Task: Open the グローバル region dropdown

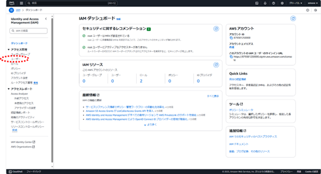Action: 295,3
